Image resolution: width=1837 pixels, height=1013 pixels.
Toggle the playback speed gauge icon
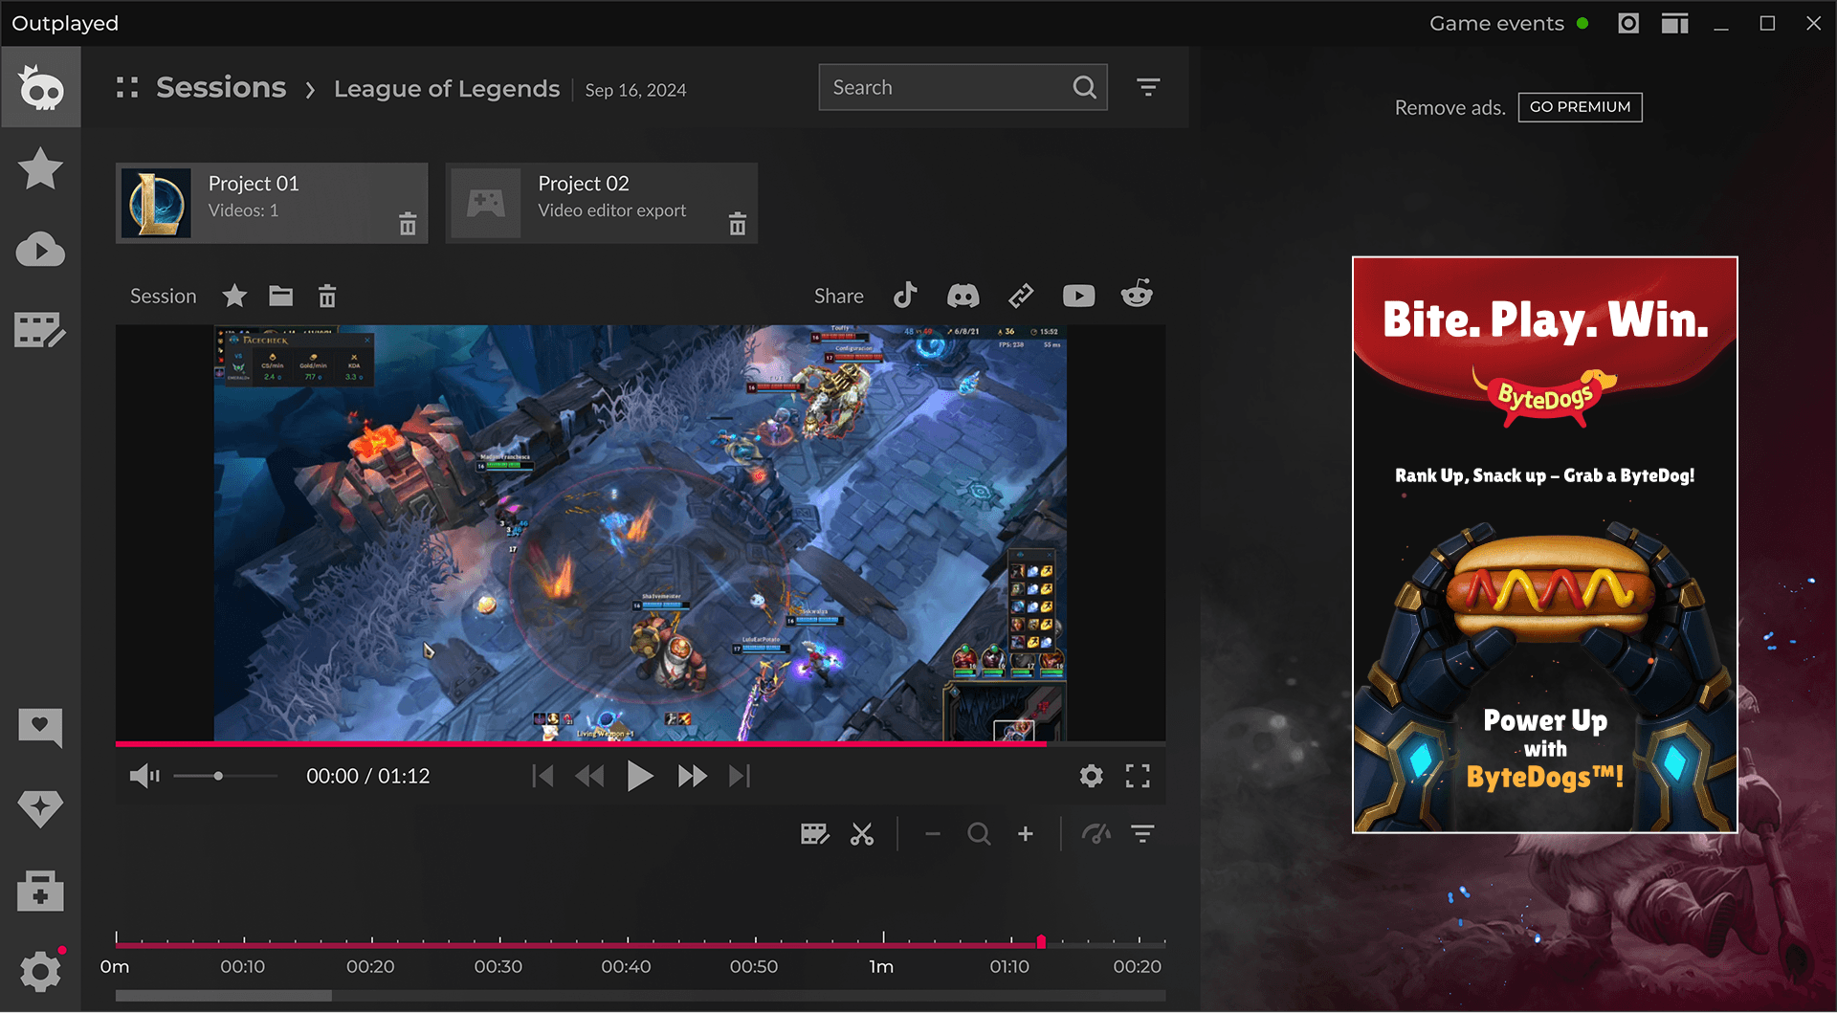[x=1096, y=834]
